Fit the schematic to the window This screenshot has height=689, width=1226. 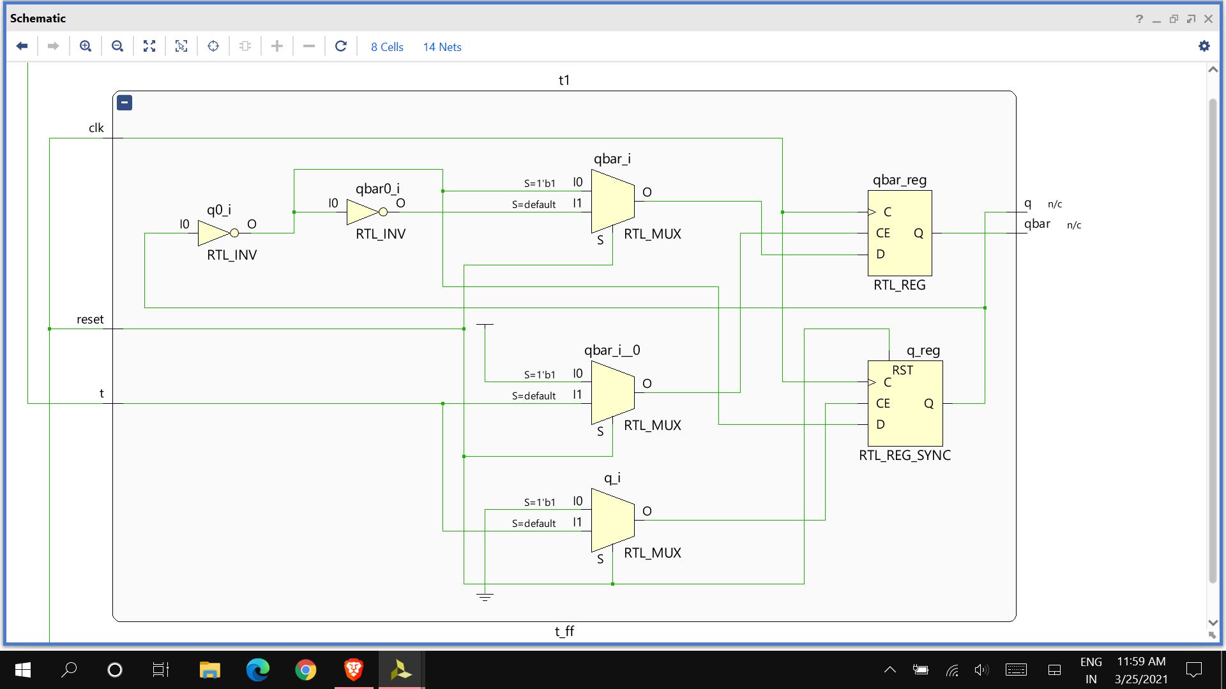point(149,46)
